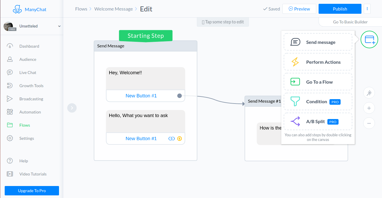Go back to Flows via the breadcrumb
The image size is (382, 198).
pyautogui.click(x=81, y=9)
